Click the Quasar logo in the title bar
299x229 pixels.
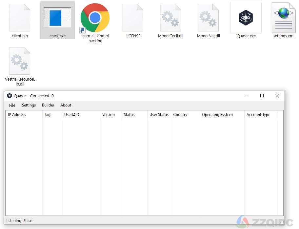tap(9, 96)
